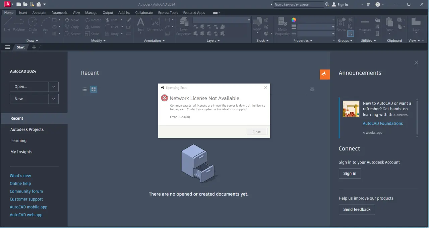This screenshot has width=429, height=228.
Task: Open the What's new link
Action: [x=20, y=176]
